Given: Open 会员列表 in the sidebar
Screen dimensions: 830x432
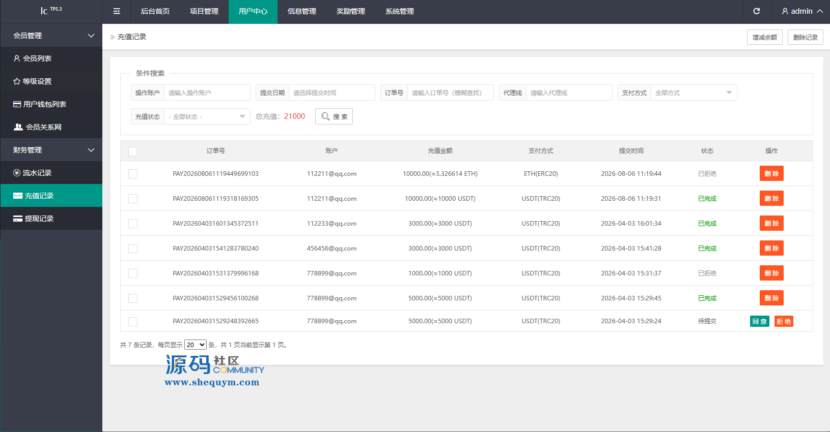Looking at the screenshot, I should [51, 58].
